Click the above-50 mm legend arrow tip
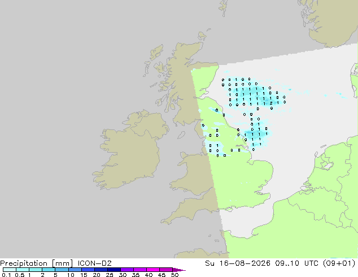This screenshot has height=277, width=358. click(x=179, y=270)
